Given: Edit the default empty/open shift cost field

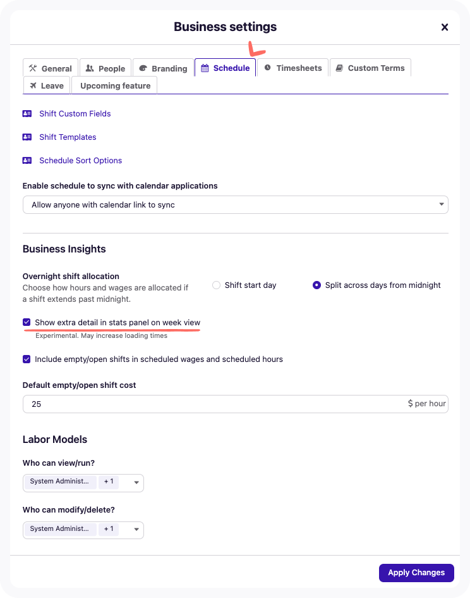Looking at the screenshot, I should 190,404.
